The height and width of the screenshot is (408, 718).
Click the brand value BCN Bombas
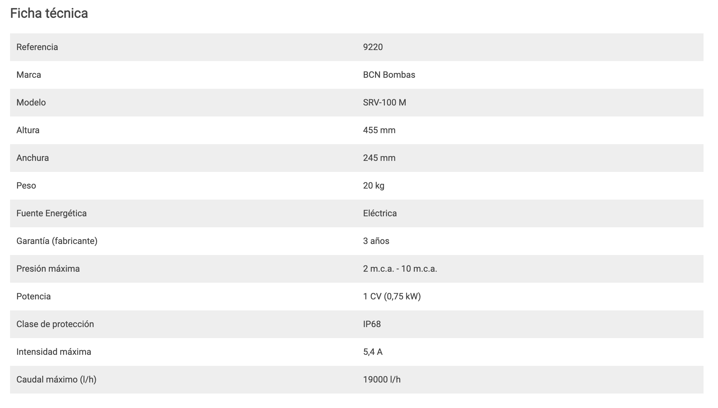tap(389, 75)
